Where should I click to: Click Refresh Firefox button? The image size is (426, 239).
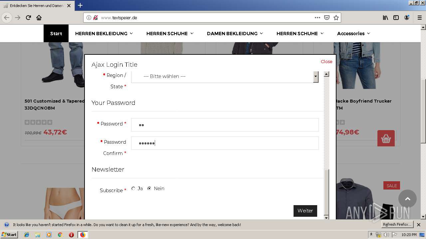[397, 225]
